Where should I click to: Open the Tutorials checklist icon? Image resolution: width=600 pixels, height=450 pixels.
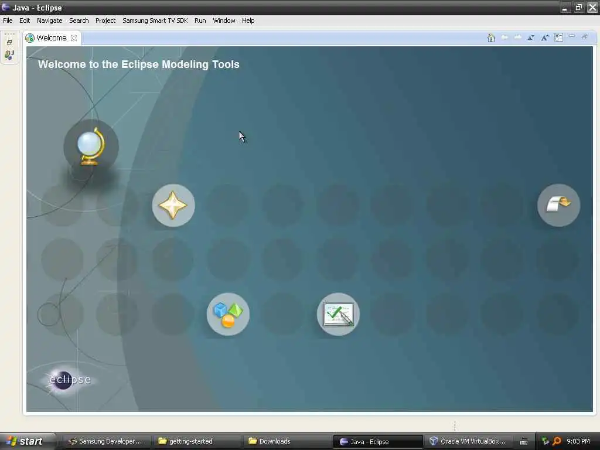coord(338,314)
